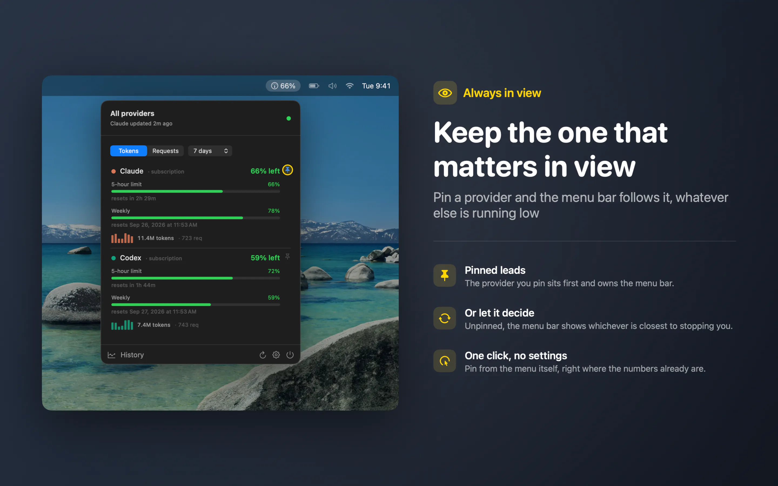Click 'resets Sep 27, 2026 at 11:53 AM'
778x486 pixels.
click(x=154, y=312)
